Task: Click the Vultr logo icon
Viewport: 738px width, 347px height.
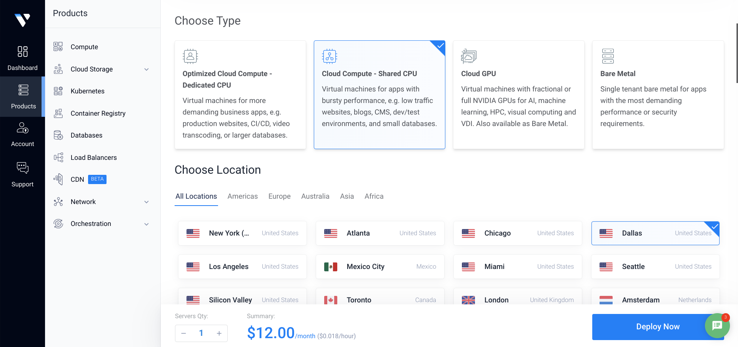Action: [x=22, y=20]
